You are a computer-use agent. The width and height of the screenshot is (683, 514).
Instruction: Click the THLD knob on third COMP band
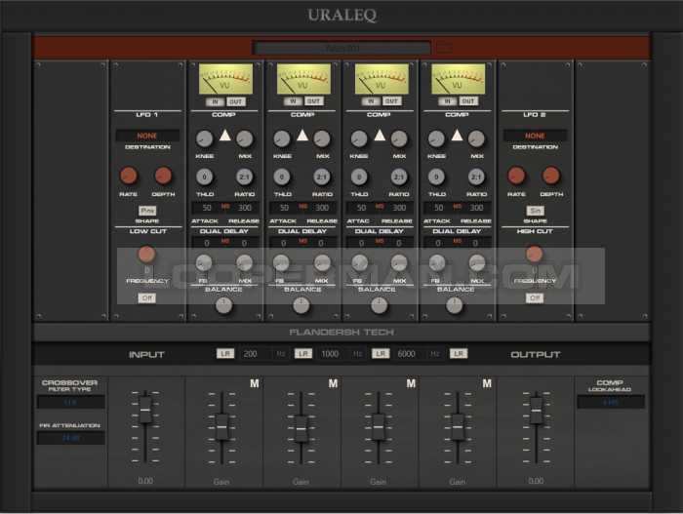coord(359,177)
